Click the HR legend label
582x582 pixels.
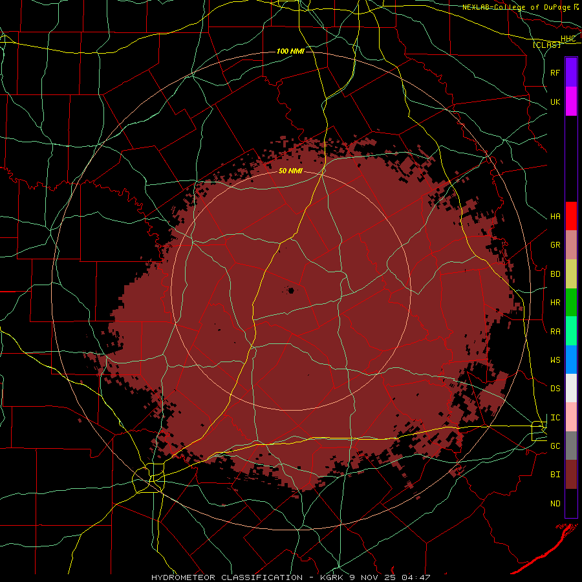click(x=555, y=303)
